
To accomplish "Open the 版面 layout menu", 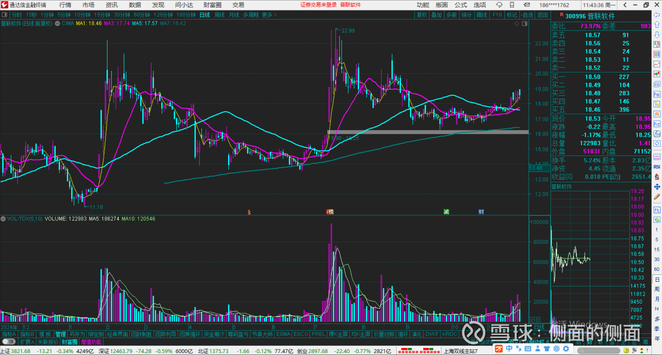I will tap(442, 5).
